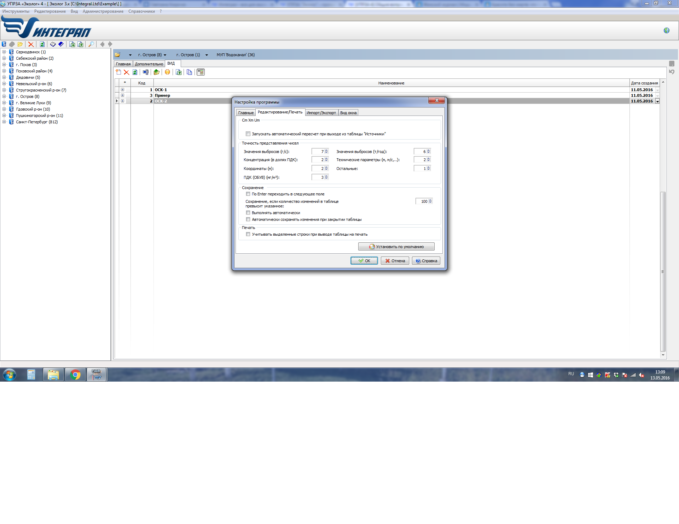Enable automatic recalculation on exiting Источники table
The image size is (679, 524).
(248, 134)
